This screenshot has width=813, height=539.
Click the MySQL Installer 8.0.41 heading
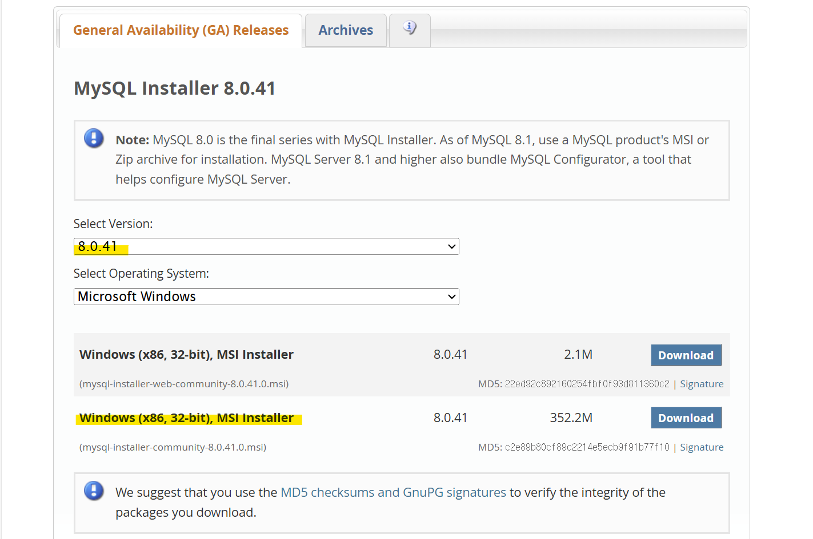(x=175, y=88)
